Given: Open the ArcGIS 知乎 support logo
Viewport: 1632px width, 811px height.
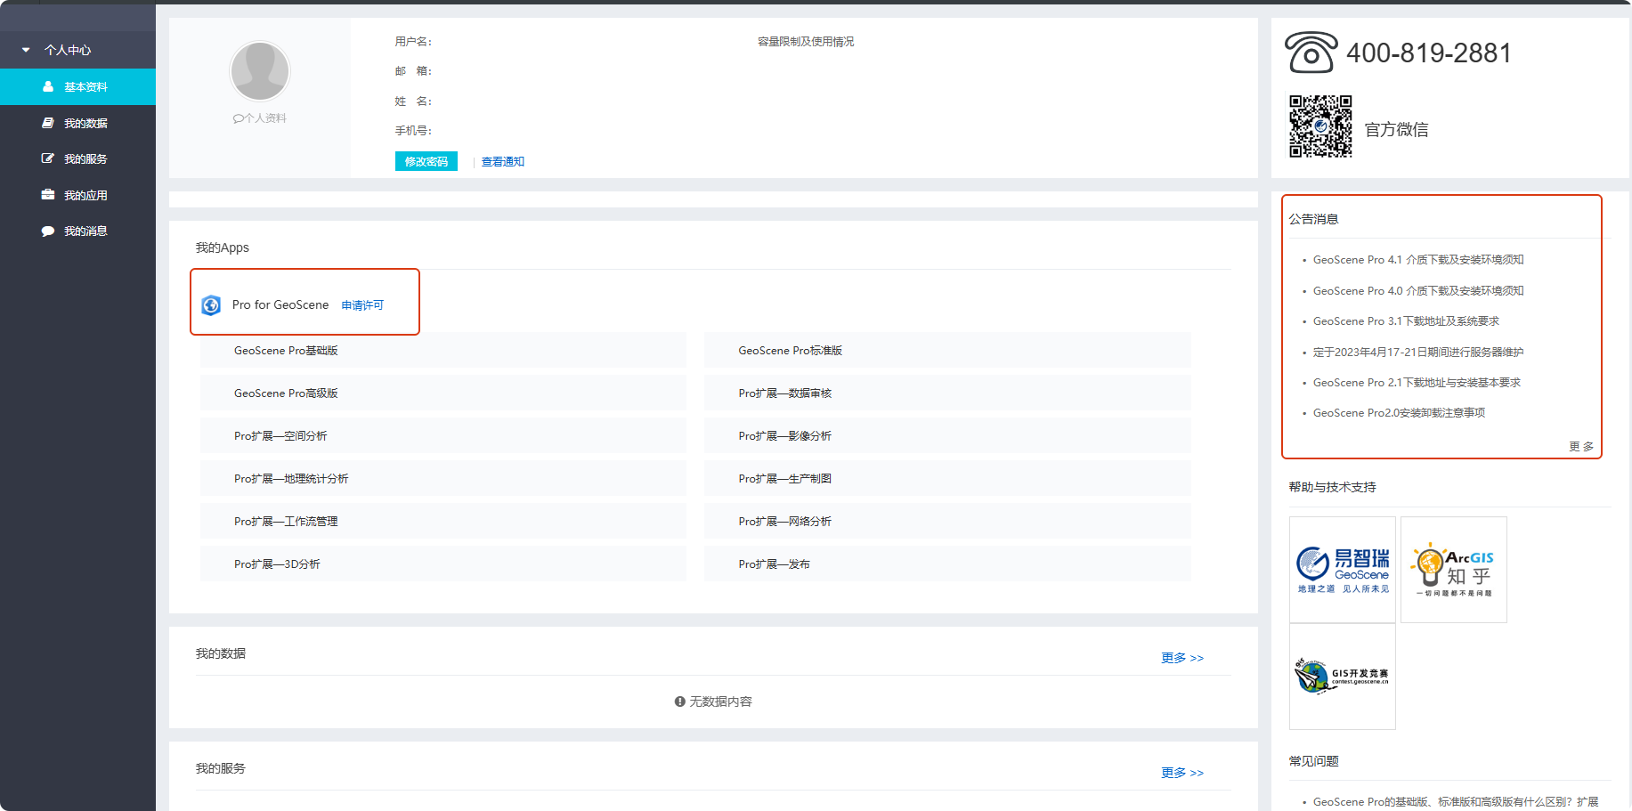Looking at the screenshot, I should point(1454,570).
